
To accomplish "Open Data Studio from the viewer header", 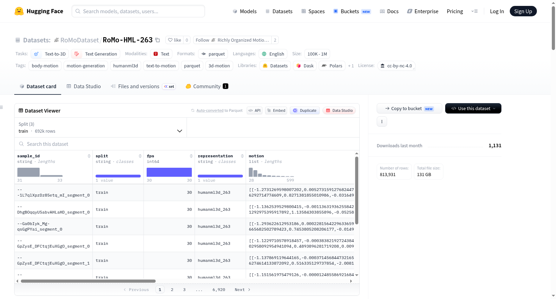I will click(339, 110).
